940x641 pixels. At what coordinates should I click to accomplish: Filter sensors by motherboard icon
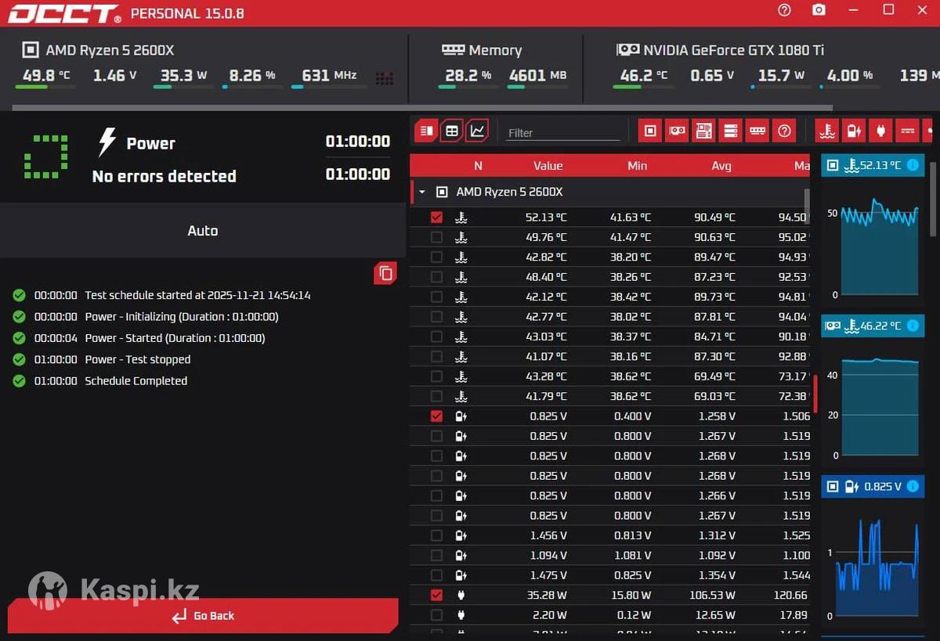coord(703,131)
